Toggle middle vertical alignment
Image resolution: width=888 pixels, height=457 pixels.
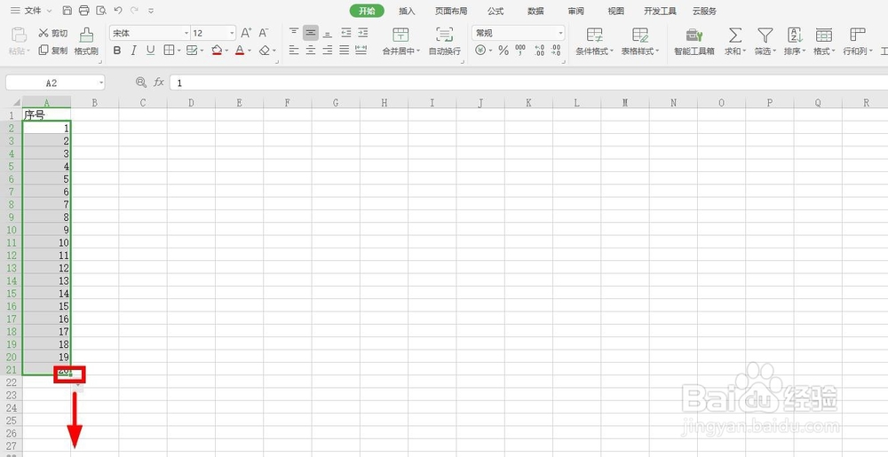(310, 33)
